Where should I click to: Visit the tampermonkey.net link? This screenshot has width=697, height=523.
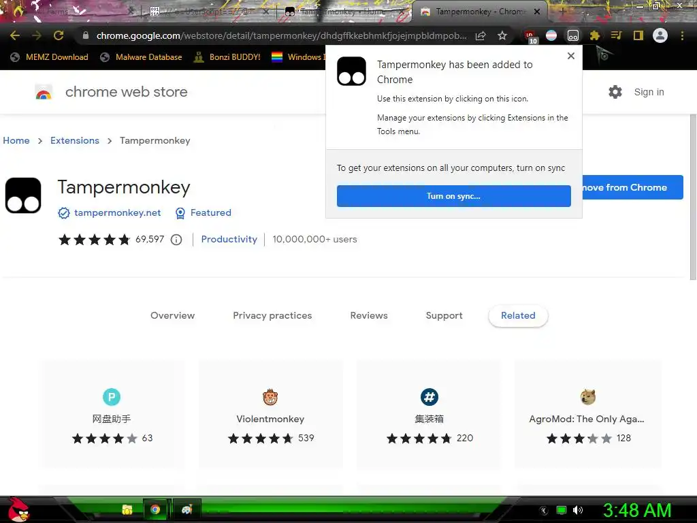click(x=117, y=213)
